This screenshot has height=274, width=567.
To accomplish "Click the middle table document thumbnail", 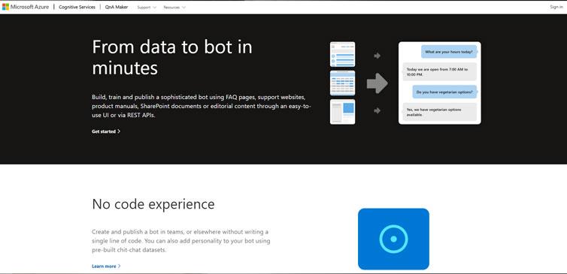I will (x=342, y=83).
